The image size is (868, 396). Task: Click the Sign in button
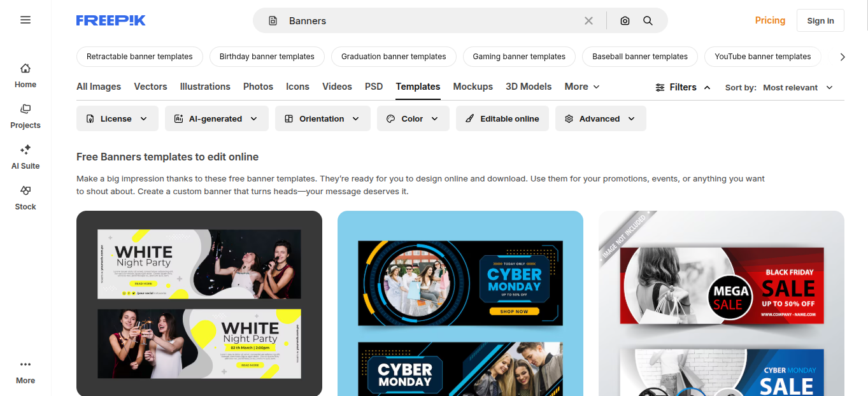click(820, 20)
